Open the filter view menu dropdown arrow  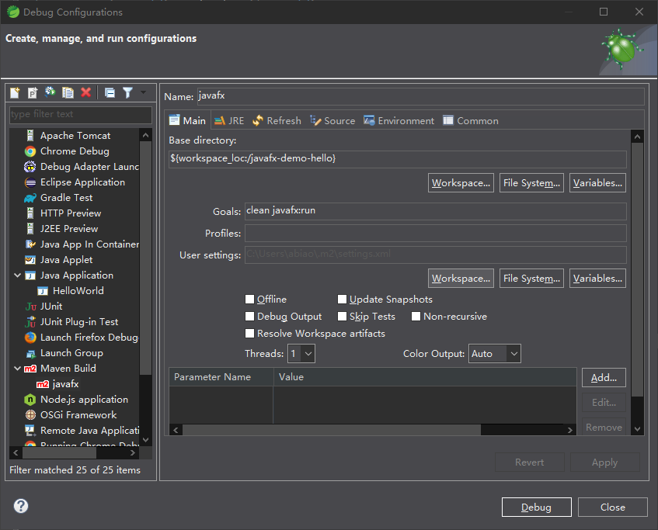(143, 92)
